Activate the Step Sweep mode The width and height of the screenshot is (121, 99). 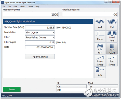pyautogui.click(x=112, y=60)
